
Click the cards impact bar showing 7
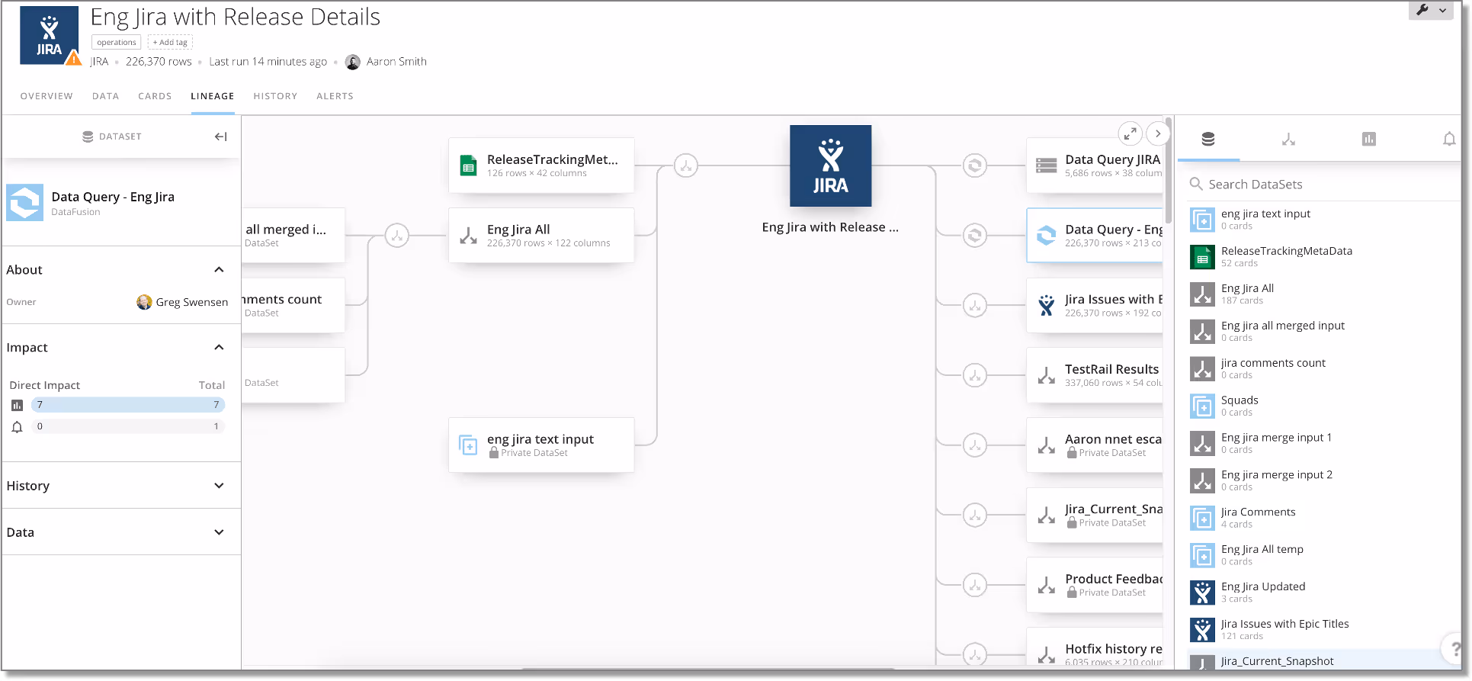pos(128,405)
